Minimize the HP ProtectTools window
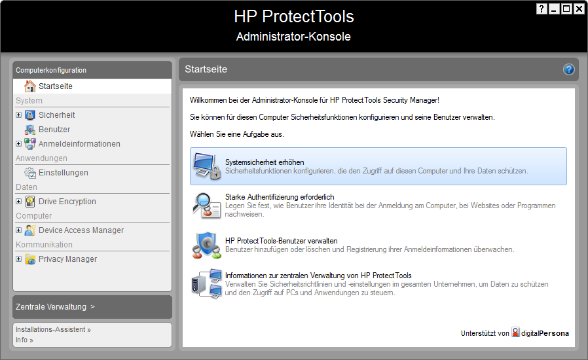Viewport: 588px width, 360px height. click(554, 9)
